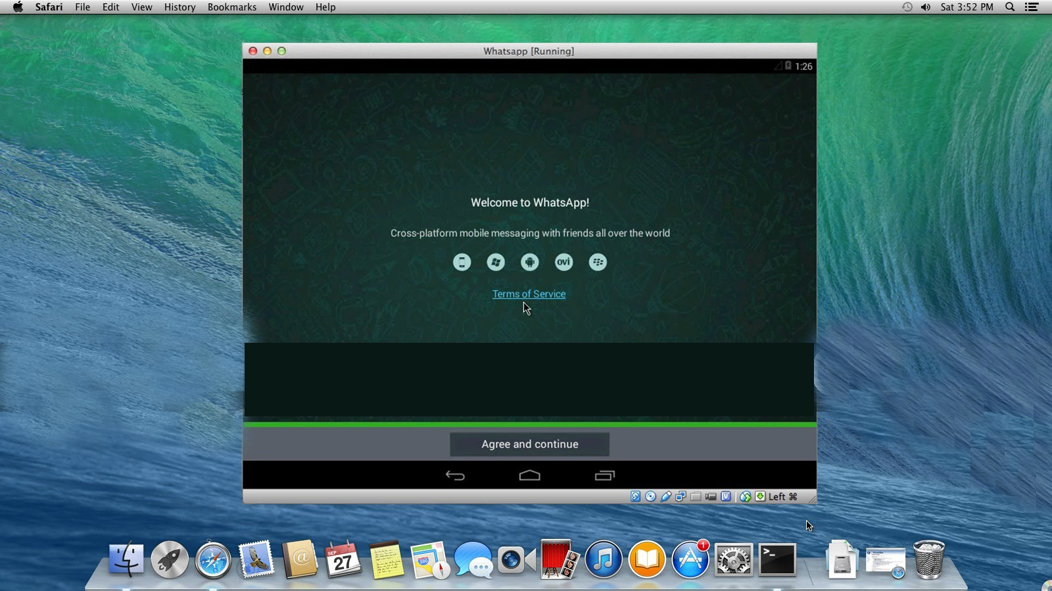Open iTunes music note in the dock
1052x591 pixels.
(x=603, y=559)
